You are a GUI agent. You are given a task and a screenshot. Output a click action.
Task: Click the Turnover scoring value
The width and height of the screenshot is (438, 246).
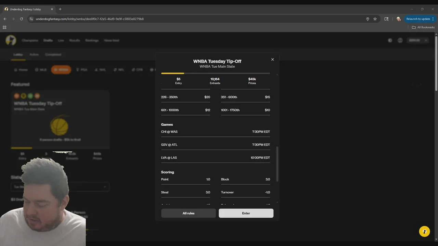tap(268, 192)
